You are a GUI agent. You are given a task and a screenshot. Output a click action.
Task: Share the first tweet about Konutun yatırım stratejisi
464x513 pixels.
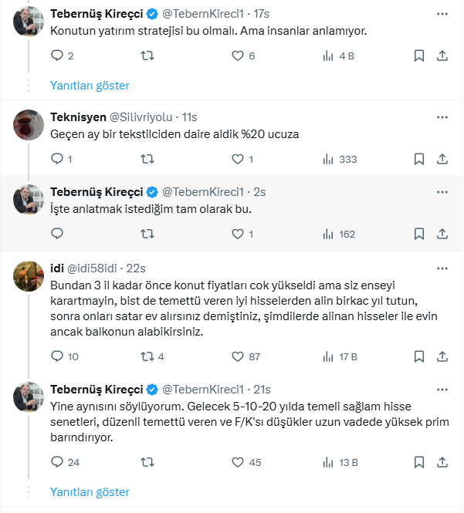(x=442, y=56)
